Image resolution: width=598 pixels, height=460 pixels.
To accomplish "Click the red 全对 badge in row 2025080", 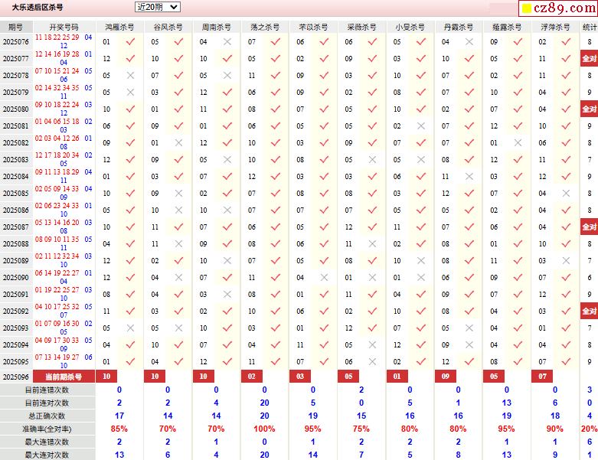I will [590, 109].
